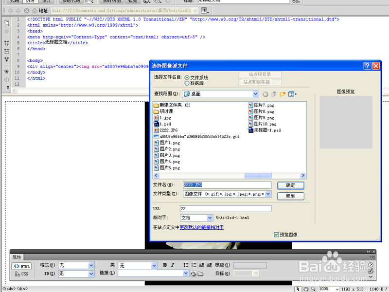This screenshot has height=292, width=389.
Task: Select the pointer tool in the status bar
Action: tap(298, 289)
